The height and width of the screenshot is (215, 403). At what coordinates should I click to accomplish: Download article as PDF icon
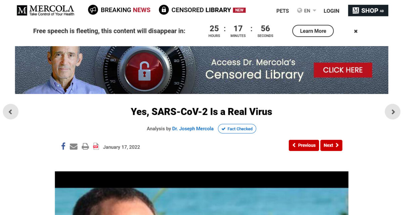(x=96, y=146)
